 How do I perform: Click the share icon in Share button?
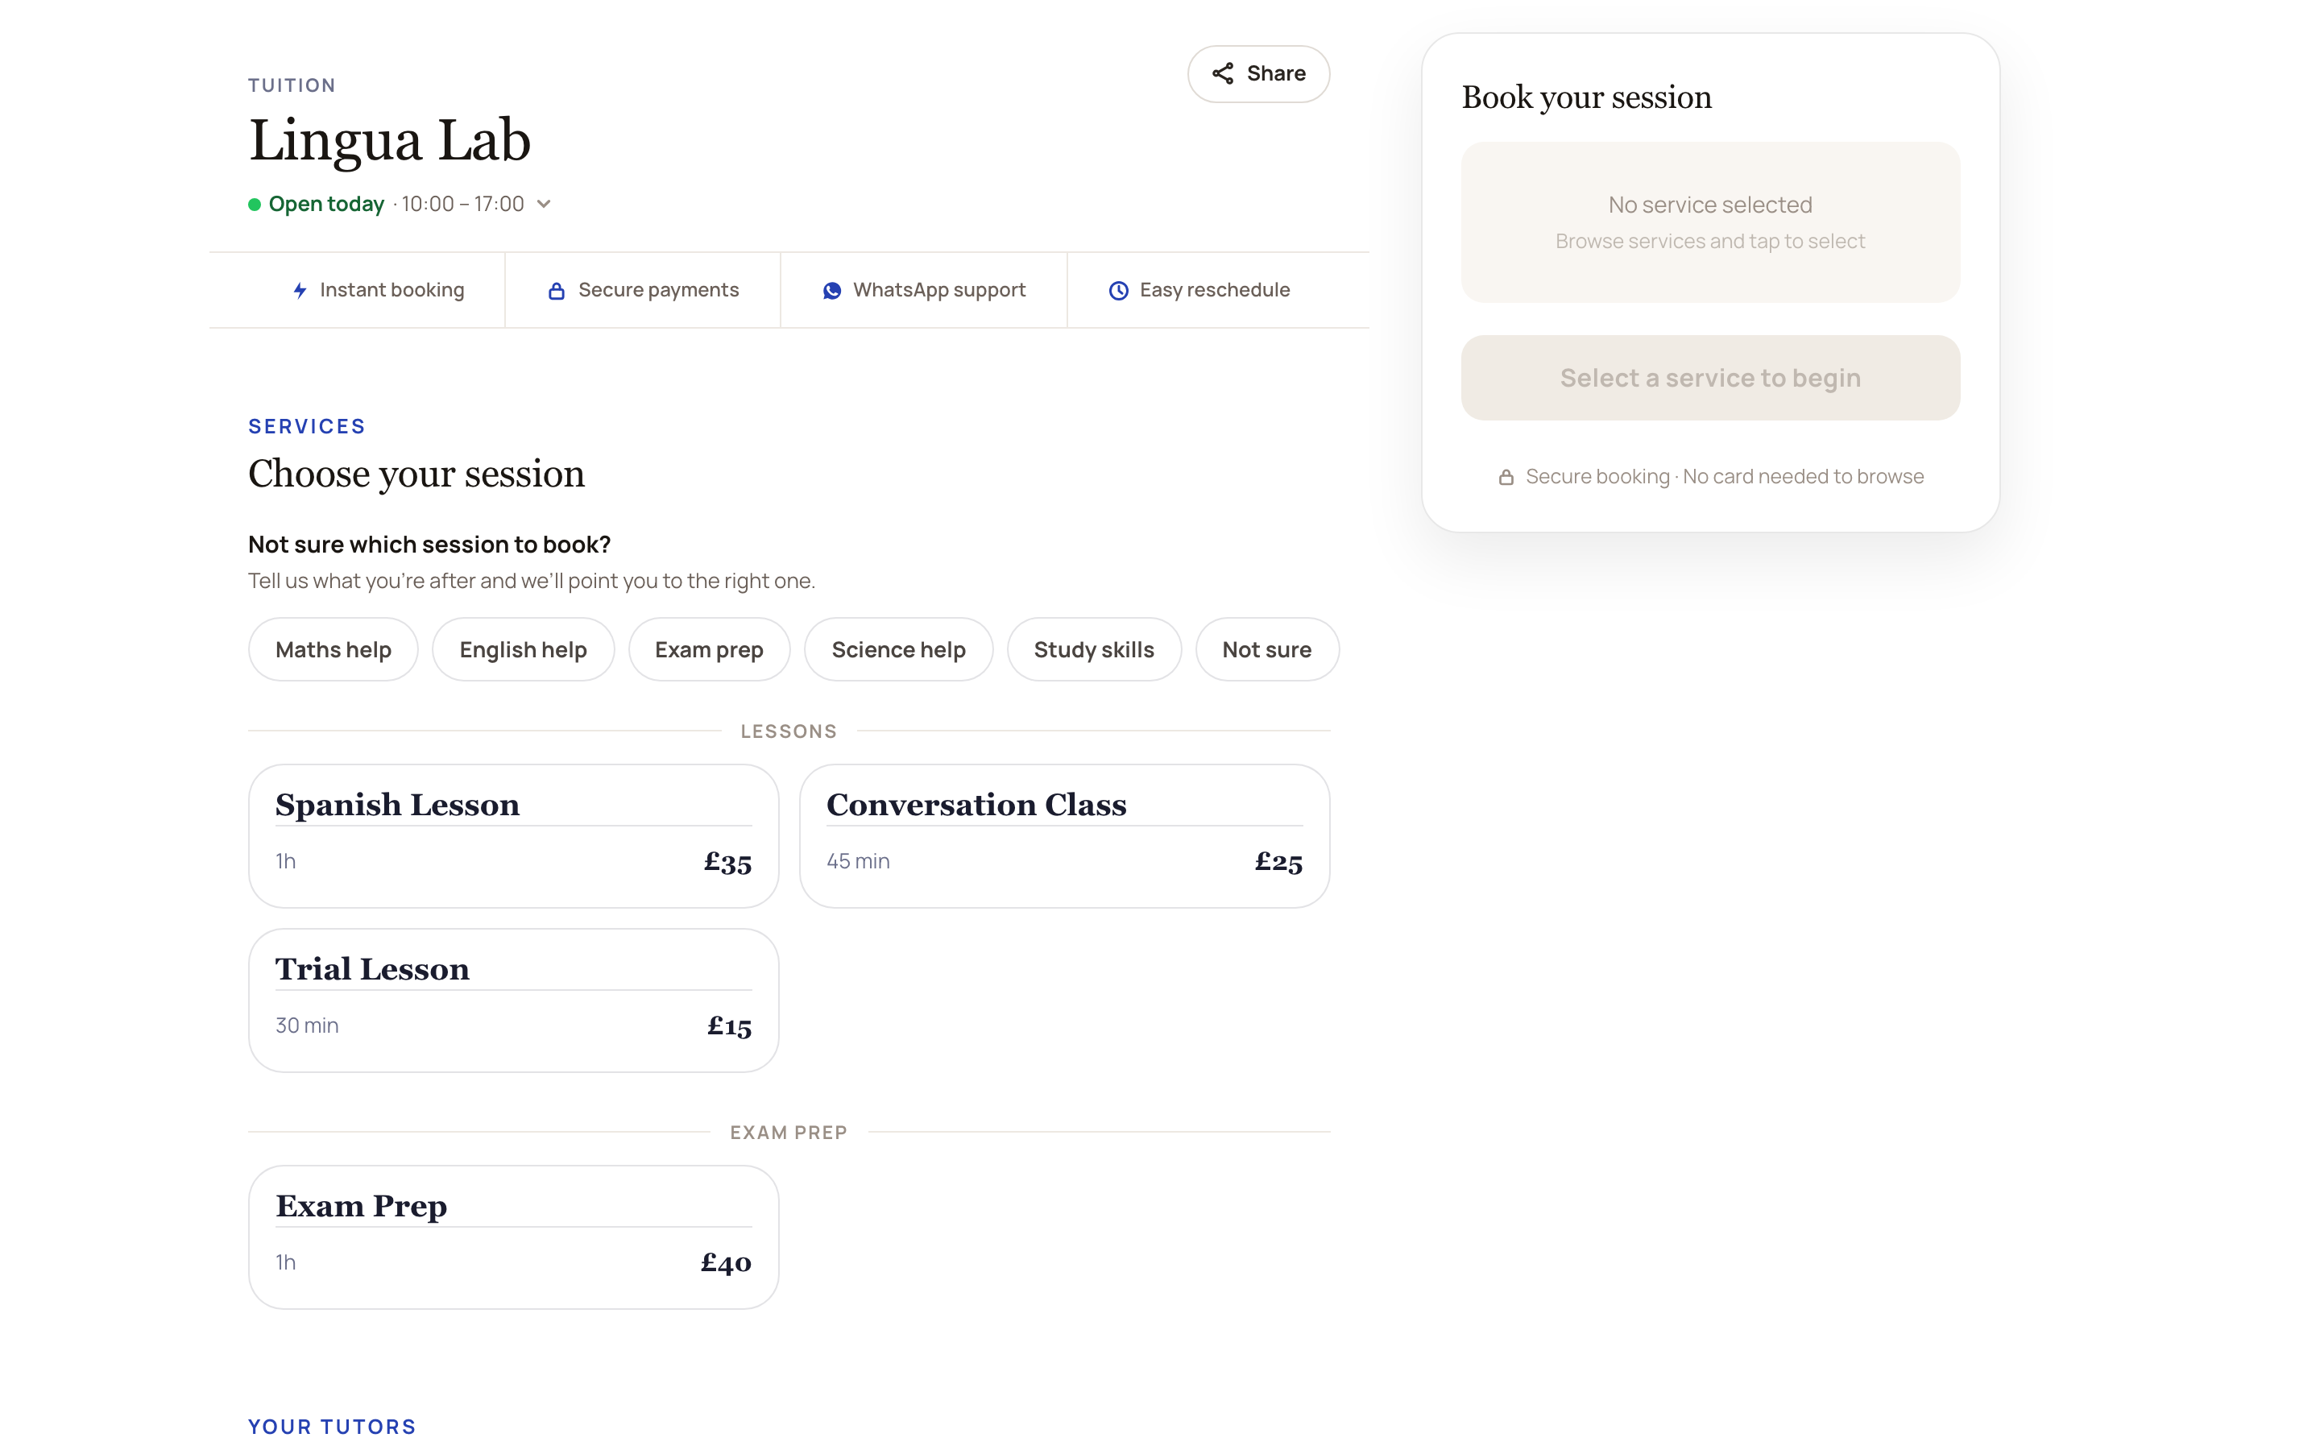tap(1222, 74)
